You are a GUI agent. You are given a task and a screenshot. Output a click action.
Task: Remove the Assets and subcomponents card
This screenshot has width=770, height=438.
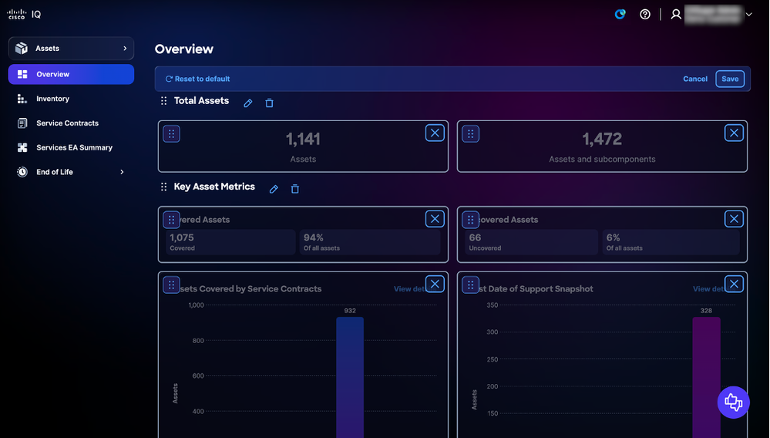(734, 133)
